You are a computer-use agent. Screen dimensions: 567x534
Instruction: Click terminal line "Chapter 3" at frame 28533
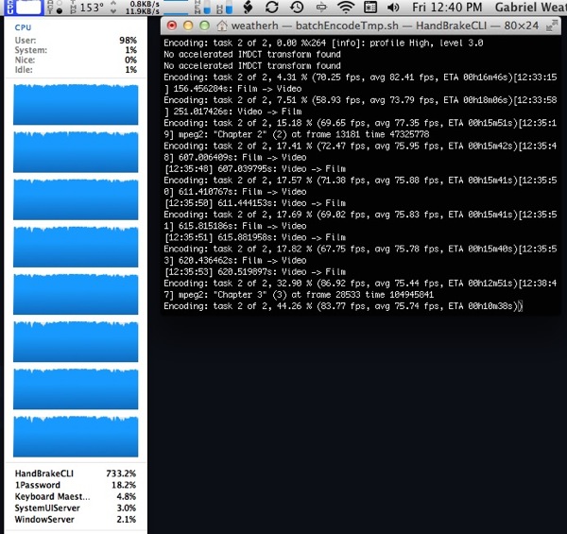(x=299, y=295)
